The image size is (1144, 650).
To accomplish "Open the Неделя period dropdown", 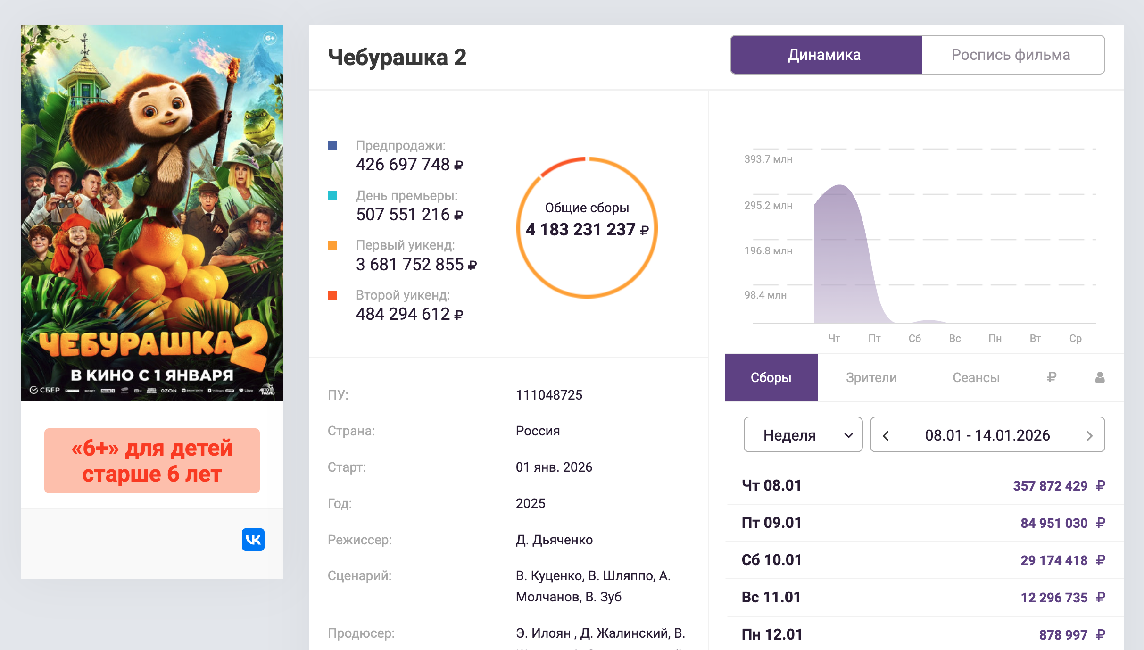I will pos(803,434).
